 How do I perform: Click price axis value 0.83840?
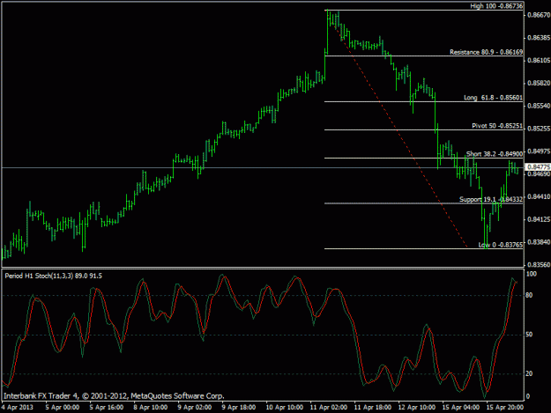pyautogui.click(x=539, y=242)
